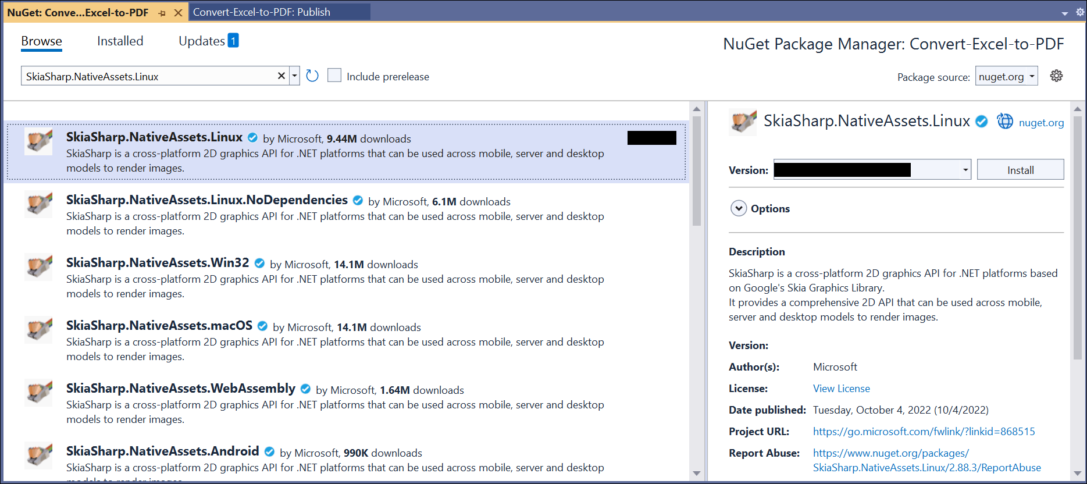Close the NuGet: Conve...Excel-to-PDF tab

(x=179, y=13)
